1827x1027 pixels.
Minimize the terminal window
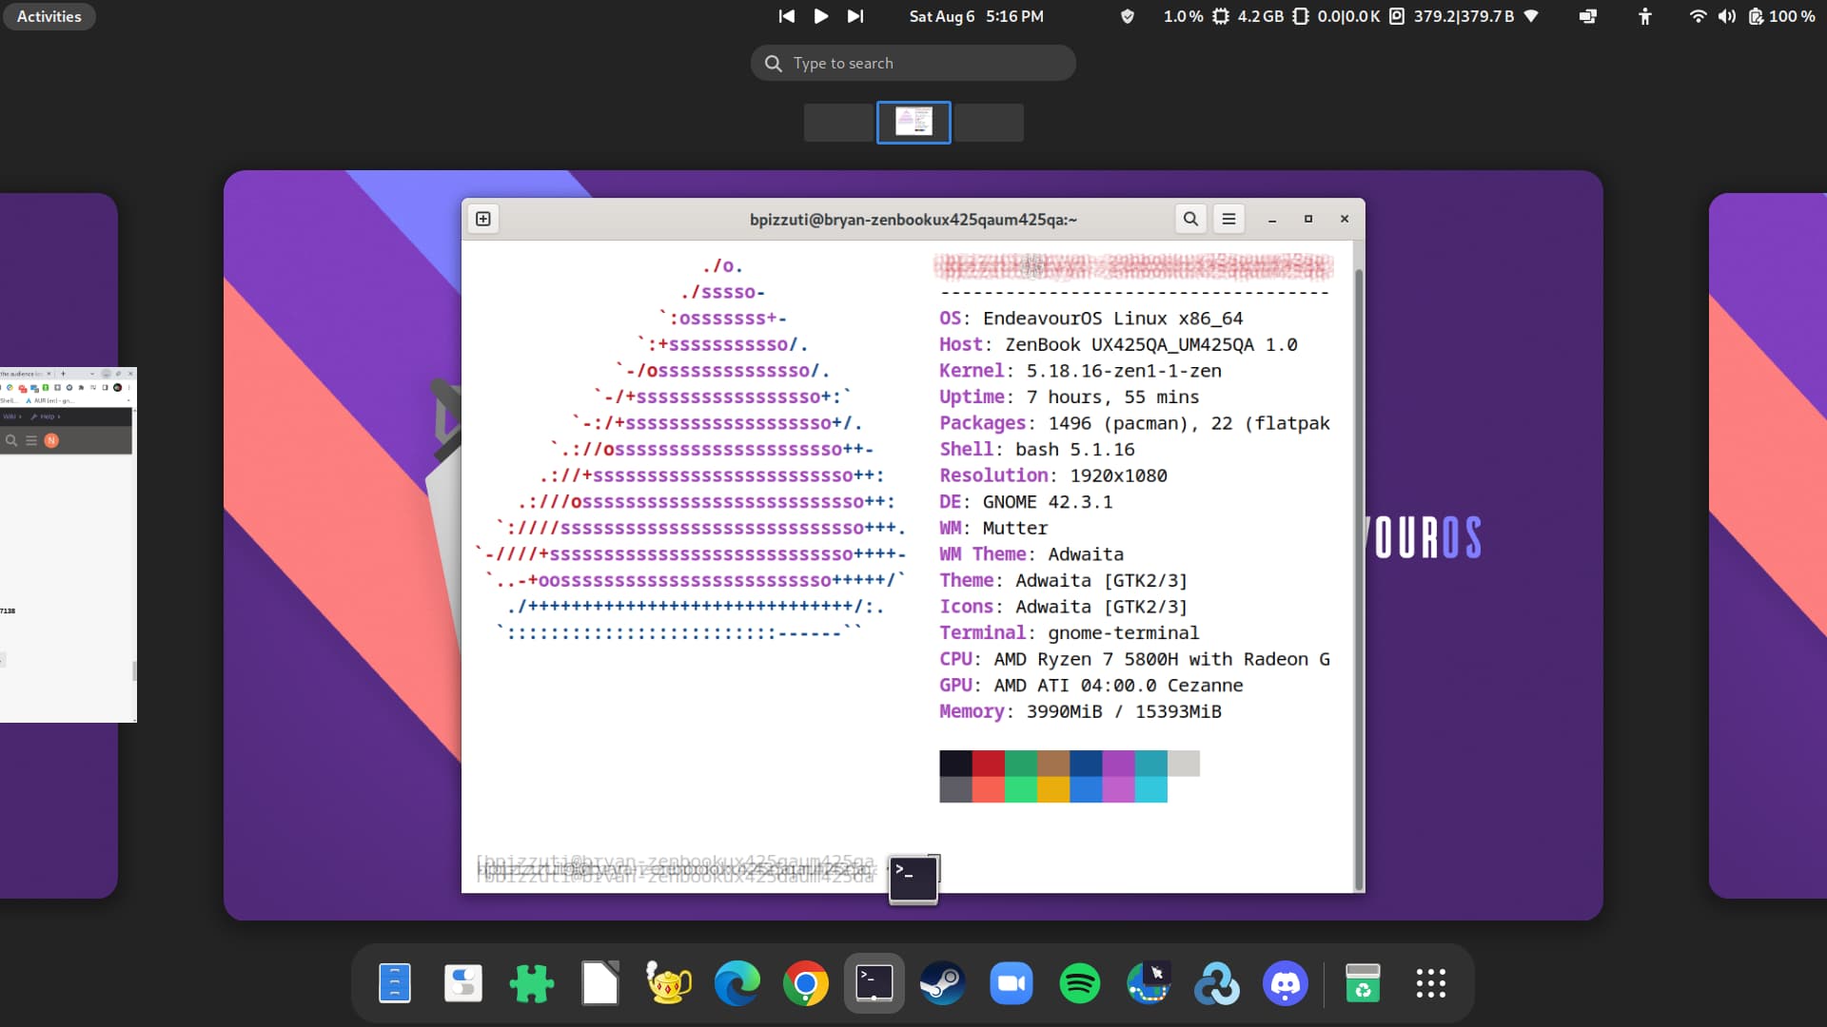click(x=1272, y=219)
